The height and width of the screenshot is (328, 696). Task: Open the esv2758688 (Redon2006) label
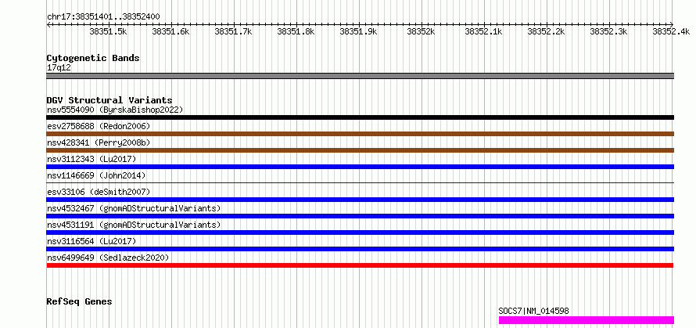click(x=99, y=126)
